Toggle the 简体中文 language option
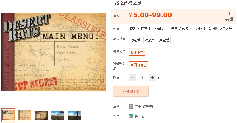The image size is (237, 123). tap(137, 52)
